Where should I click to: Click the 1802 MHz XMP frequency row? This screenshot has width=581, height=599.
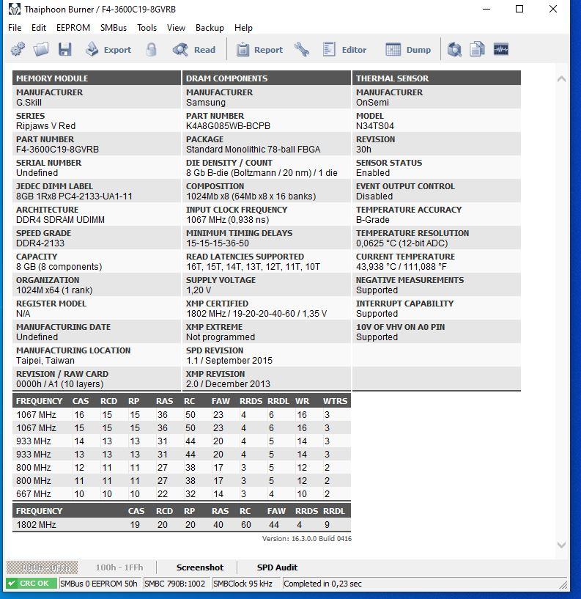pos(181,524)
